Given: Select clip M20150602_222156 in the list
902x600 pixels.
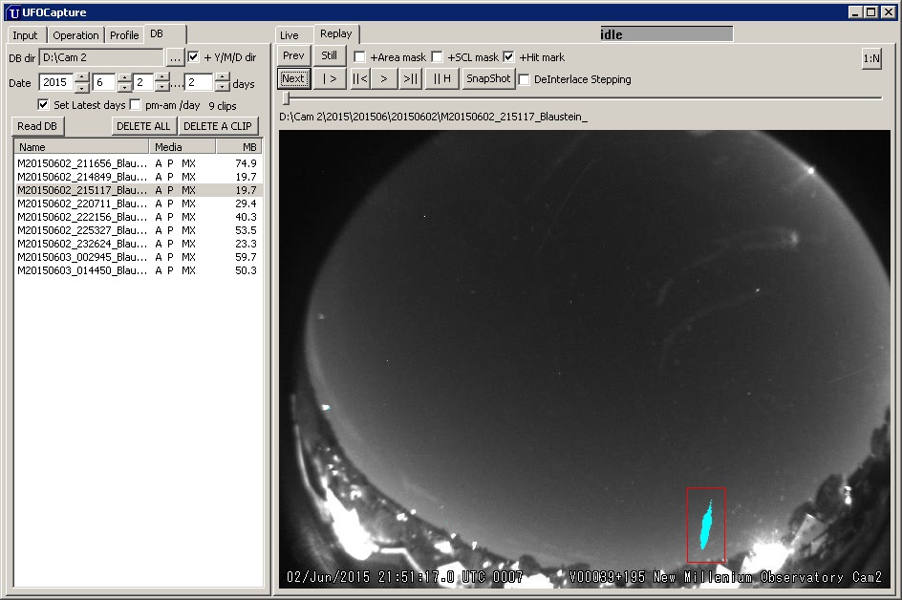Looking at the screenshot, I should 81,217.
